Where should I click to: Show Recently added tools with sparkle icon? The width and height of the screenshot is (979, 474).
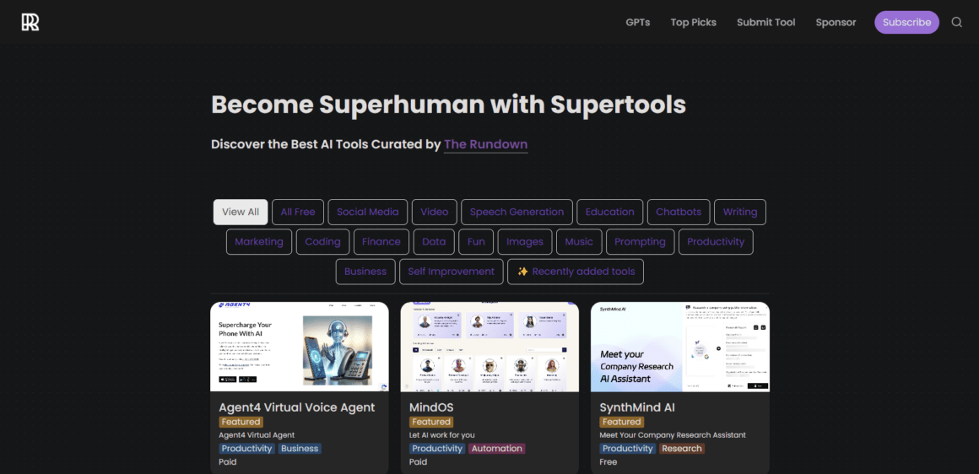pyautogui.click(x=576, y=272)
